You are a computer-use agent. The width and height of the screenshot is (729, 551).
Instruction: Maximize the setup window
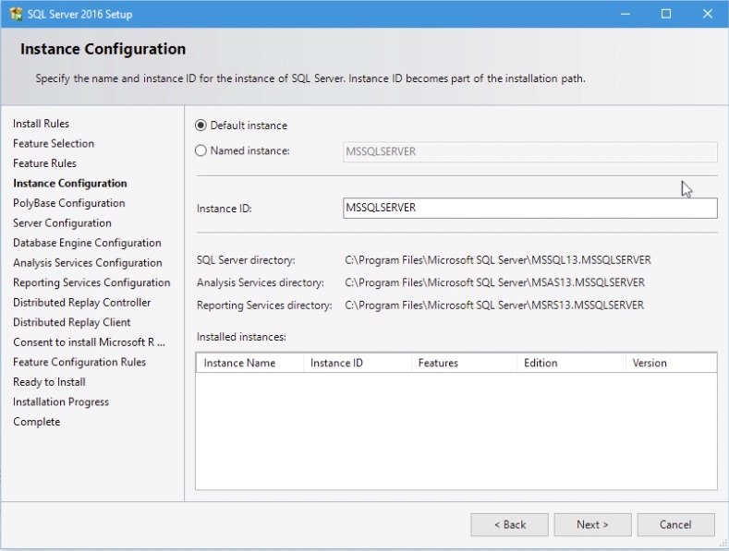tap(666, 14)
